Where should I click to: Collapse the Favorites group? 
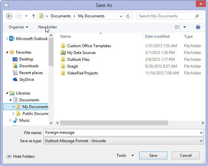(x=7, y=52)
